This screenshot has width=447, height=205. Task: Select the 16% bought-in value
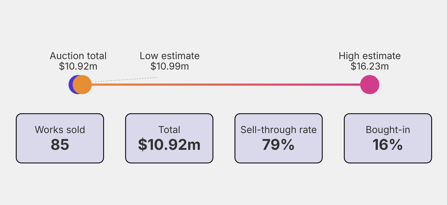click(x=388, y=145)
